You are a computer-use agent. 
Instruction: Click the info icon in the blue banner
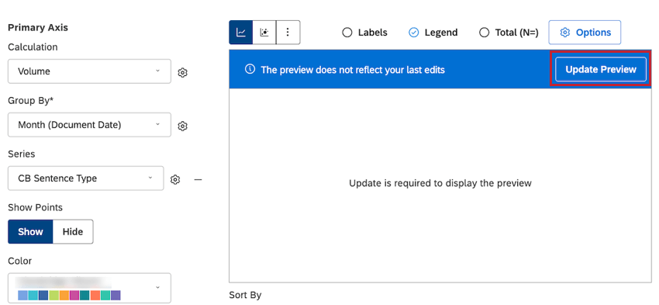(x=250, y=69)
